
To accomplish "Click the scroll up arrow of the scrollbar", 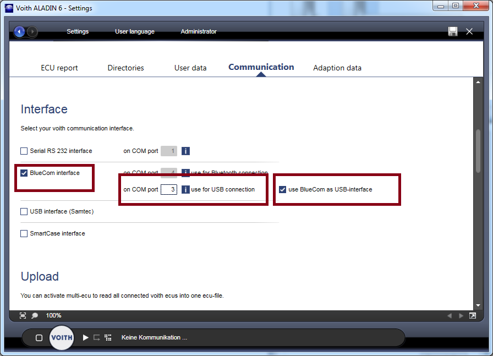I will click(478, 82).
